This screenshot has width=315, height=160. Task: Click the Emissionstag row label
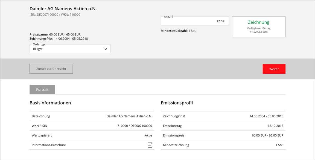click(x=172, y=126)
